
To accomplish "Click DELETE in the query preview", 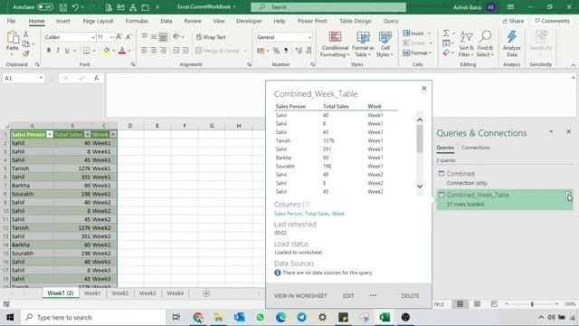I will click(x=410, y=296).
